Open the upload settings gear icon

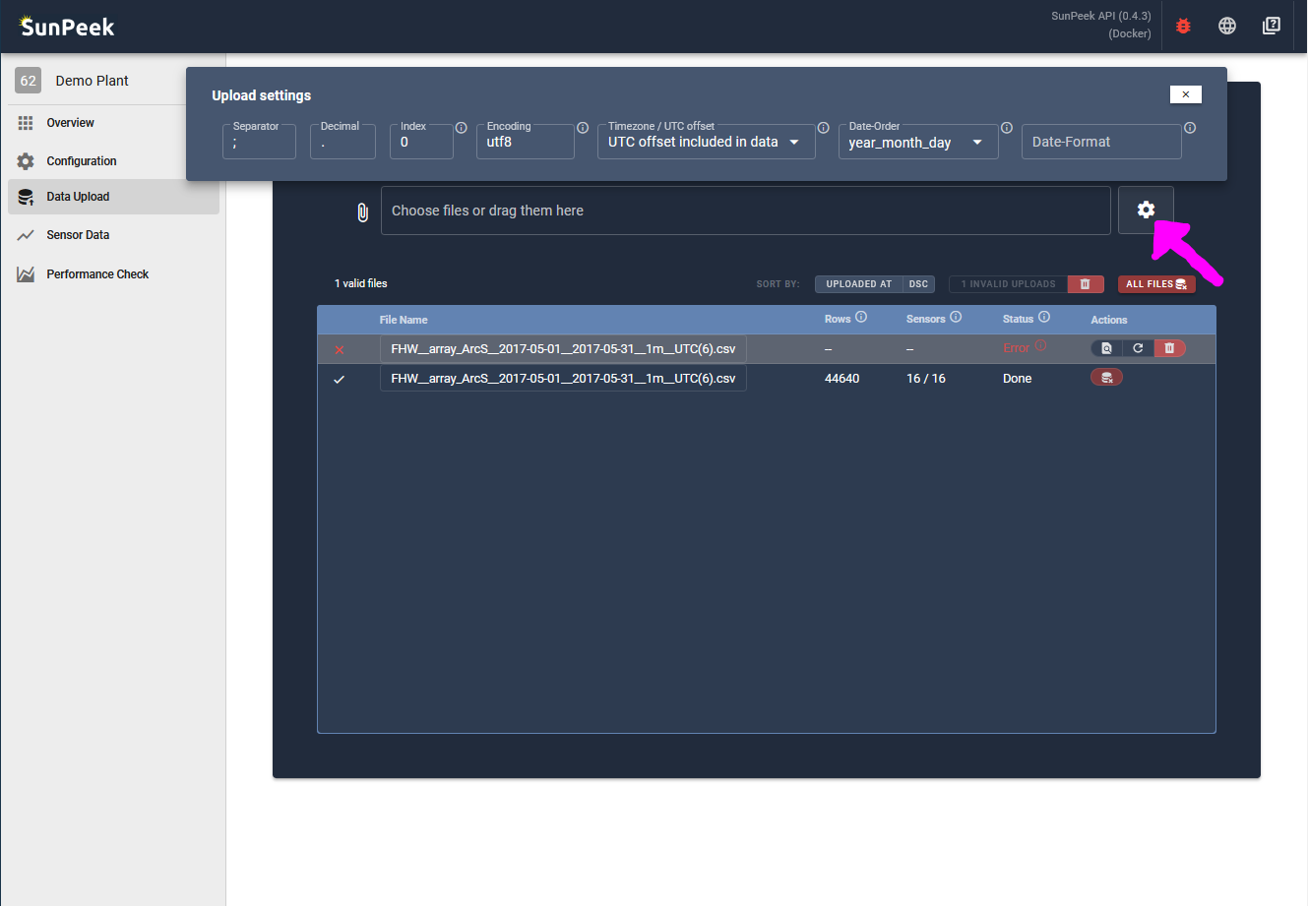click(x=1146, y=210)
